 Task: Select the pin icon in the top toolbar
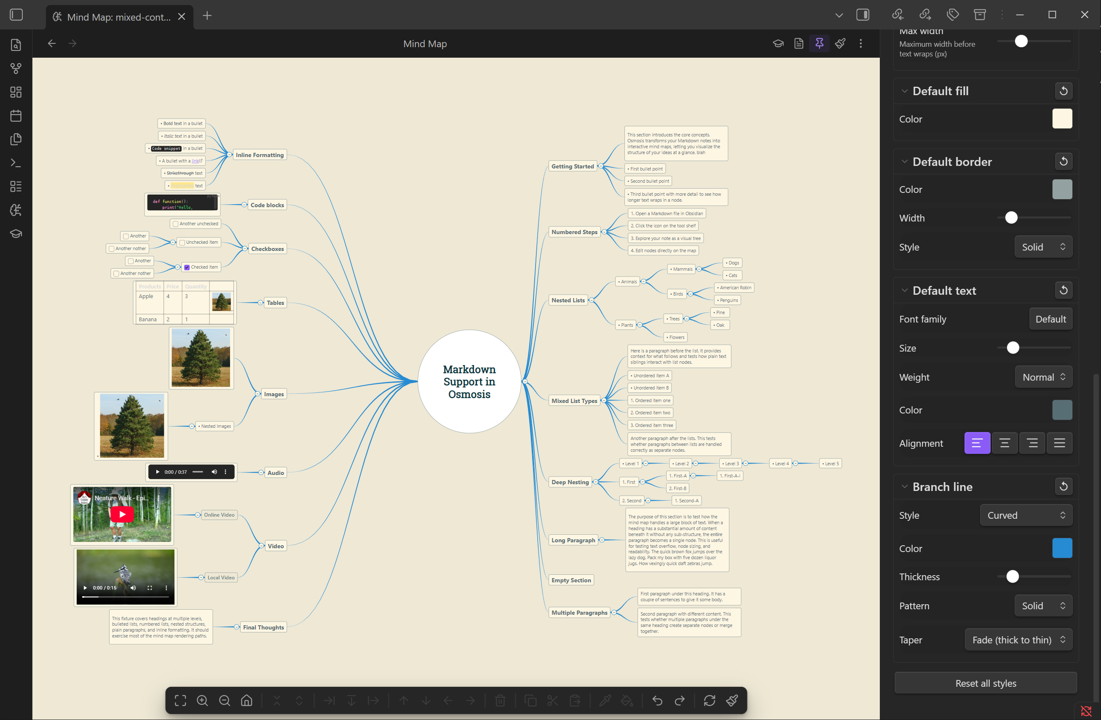click(819, 43)
